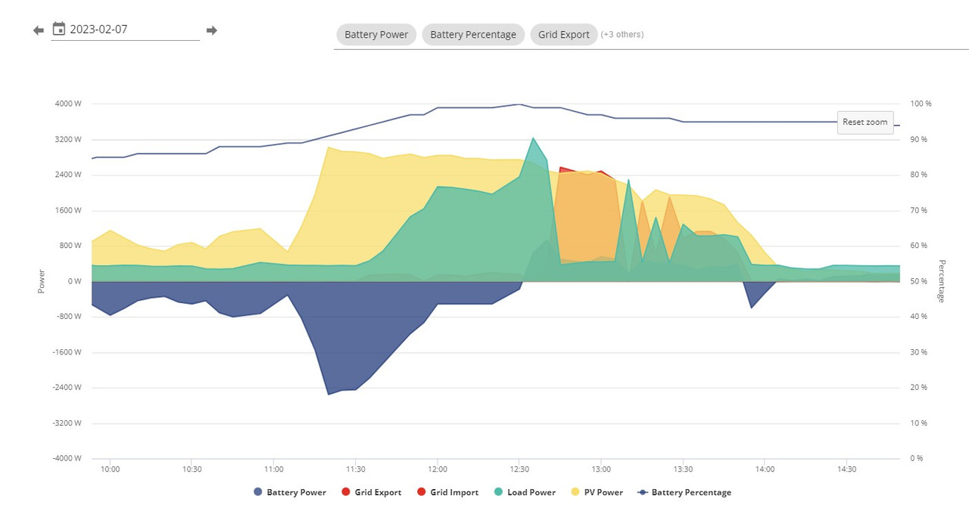This screenshot has height=514, width=969.
Task: Click the blue Battery Power legend dot
Action: click(258, 492)
